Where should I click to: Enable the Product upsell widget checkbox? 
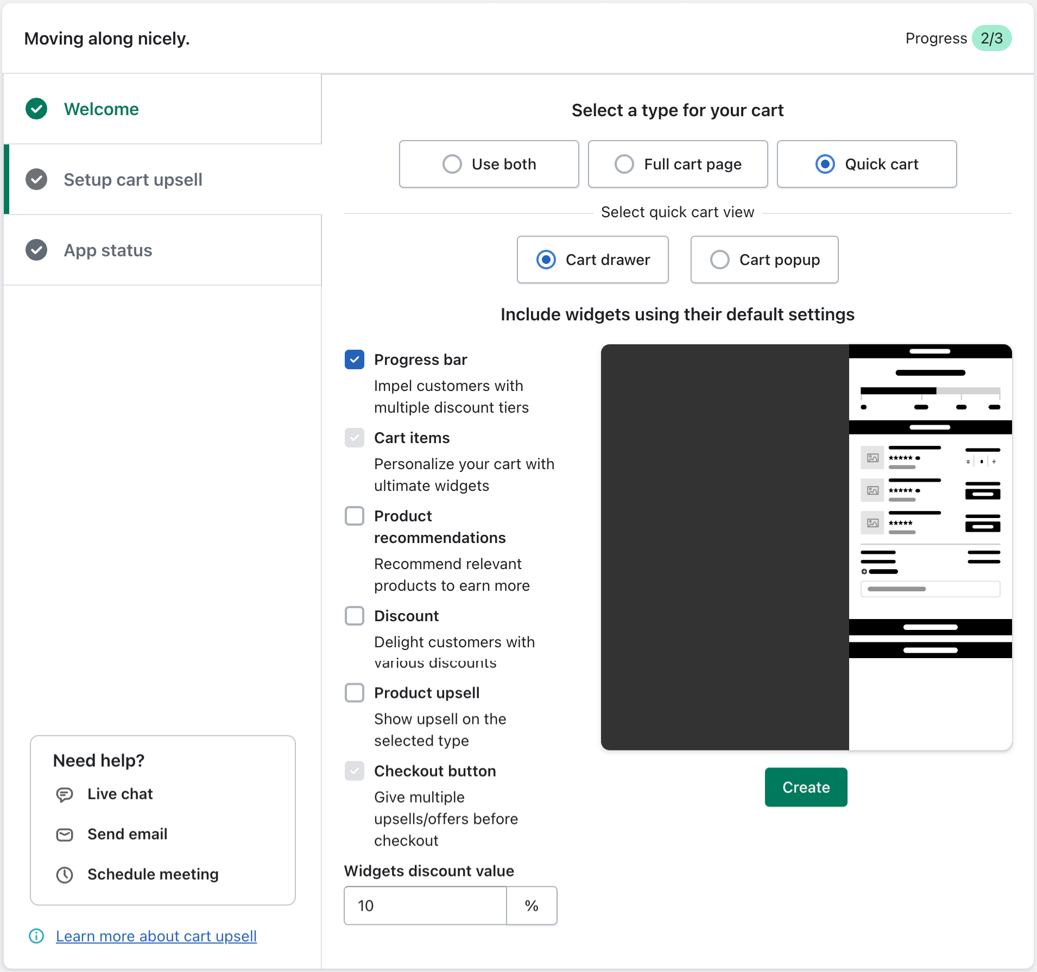[x=355, y=693]
